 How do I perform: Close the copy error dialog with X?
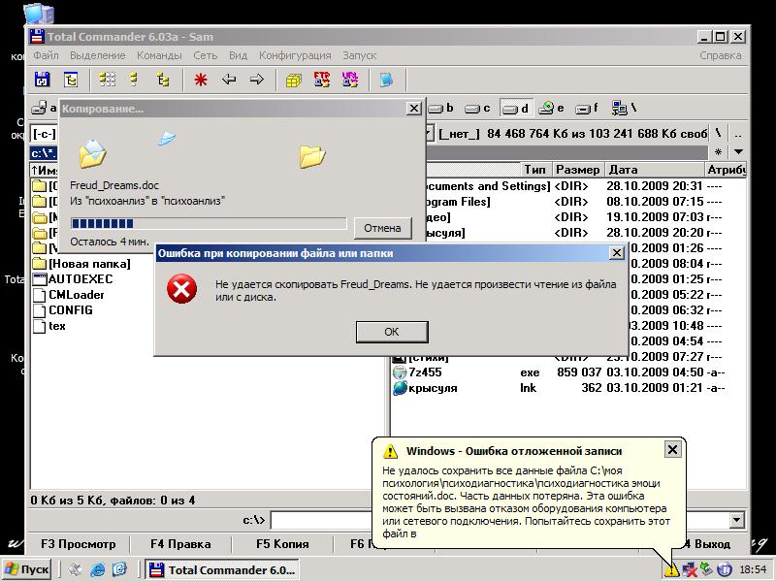coord(617,253)
